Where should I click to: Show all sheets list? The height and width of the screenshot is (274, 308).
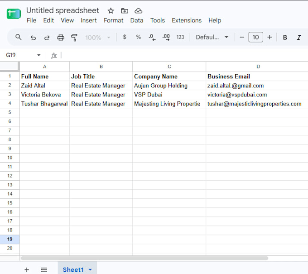coord(44,269)
